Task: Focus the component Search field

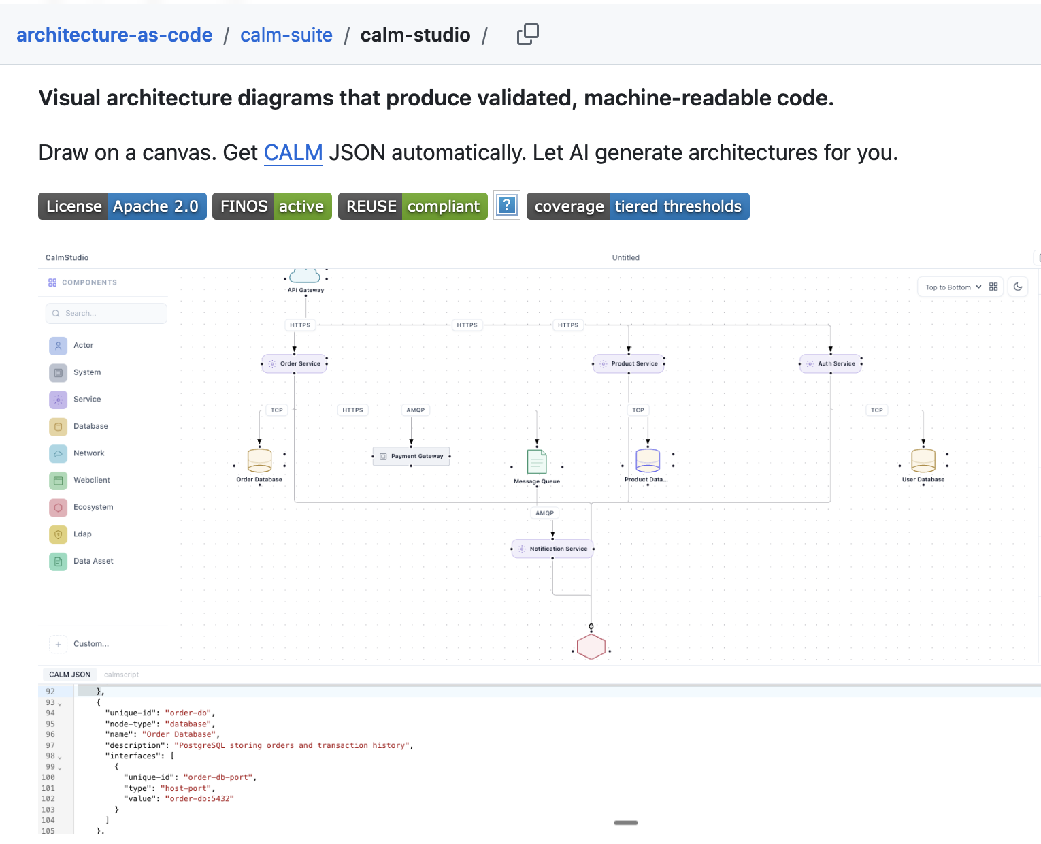Action: point(106,313)
